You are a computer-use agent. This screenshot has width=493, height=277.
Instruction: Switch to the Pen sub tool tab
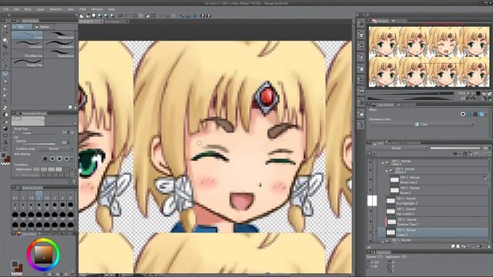22,27
